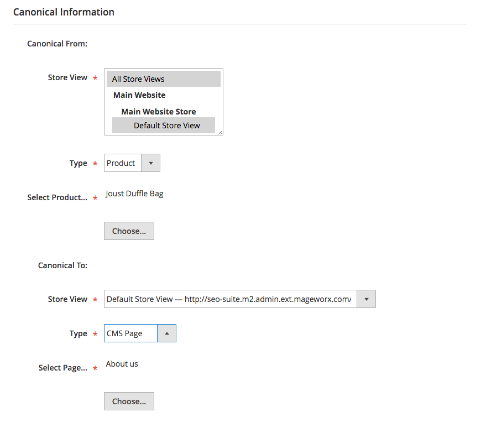The height and width of the screenshot is (433, 486).
Task: Click the About us page name
Action: click(122, 364)
